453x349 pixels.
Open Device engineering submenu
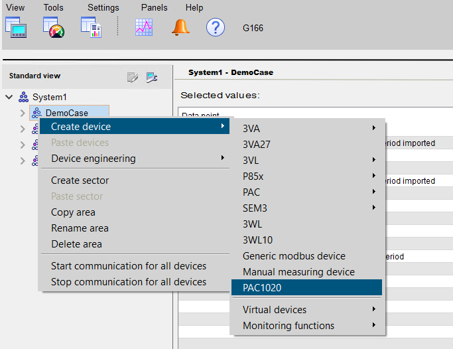(135, 159)
